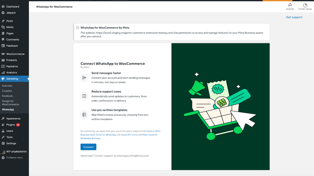Viewport: 314px width, 176px height.
Task: Click the Plugins icon in sidebar
Action: (x=3, y=125)
